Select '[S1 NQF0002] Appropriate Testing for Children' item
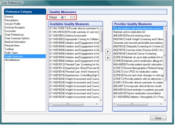 [74, 39]
